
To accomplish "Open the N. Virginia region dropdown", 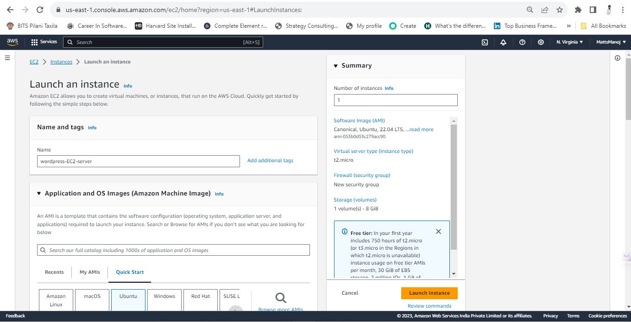I will [569, 42].
